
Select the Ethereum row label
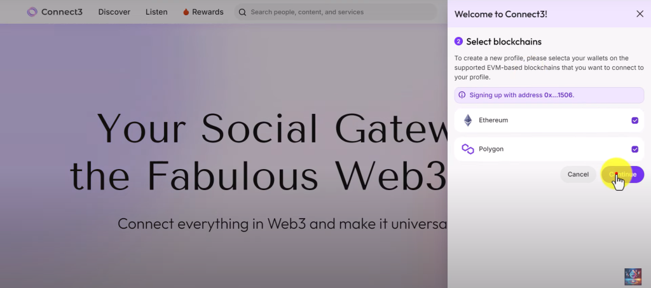click(493, 120)
